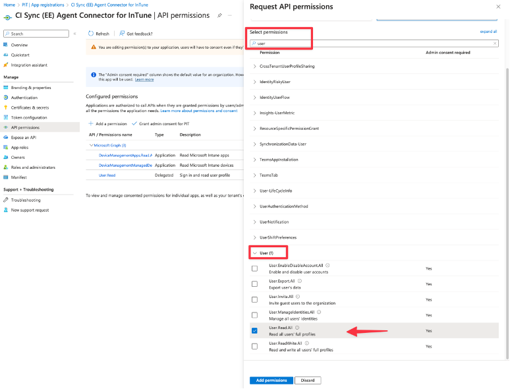The height and width of the screenshot is (389, 510).
Task: Click the Overview sidebar icon
Action: (5, 45)
